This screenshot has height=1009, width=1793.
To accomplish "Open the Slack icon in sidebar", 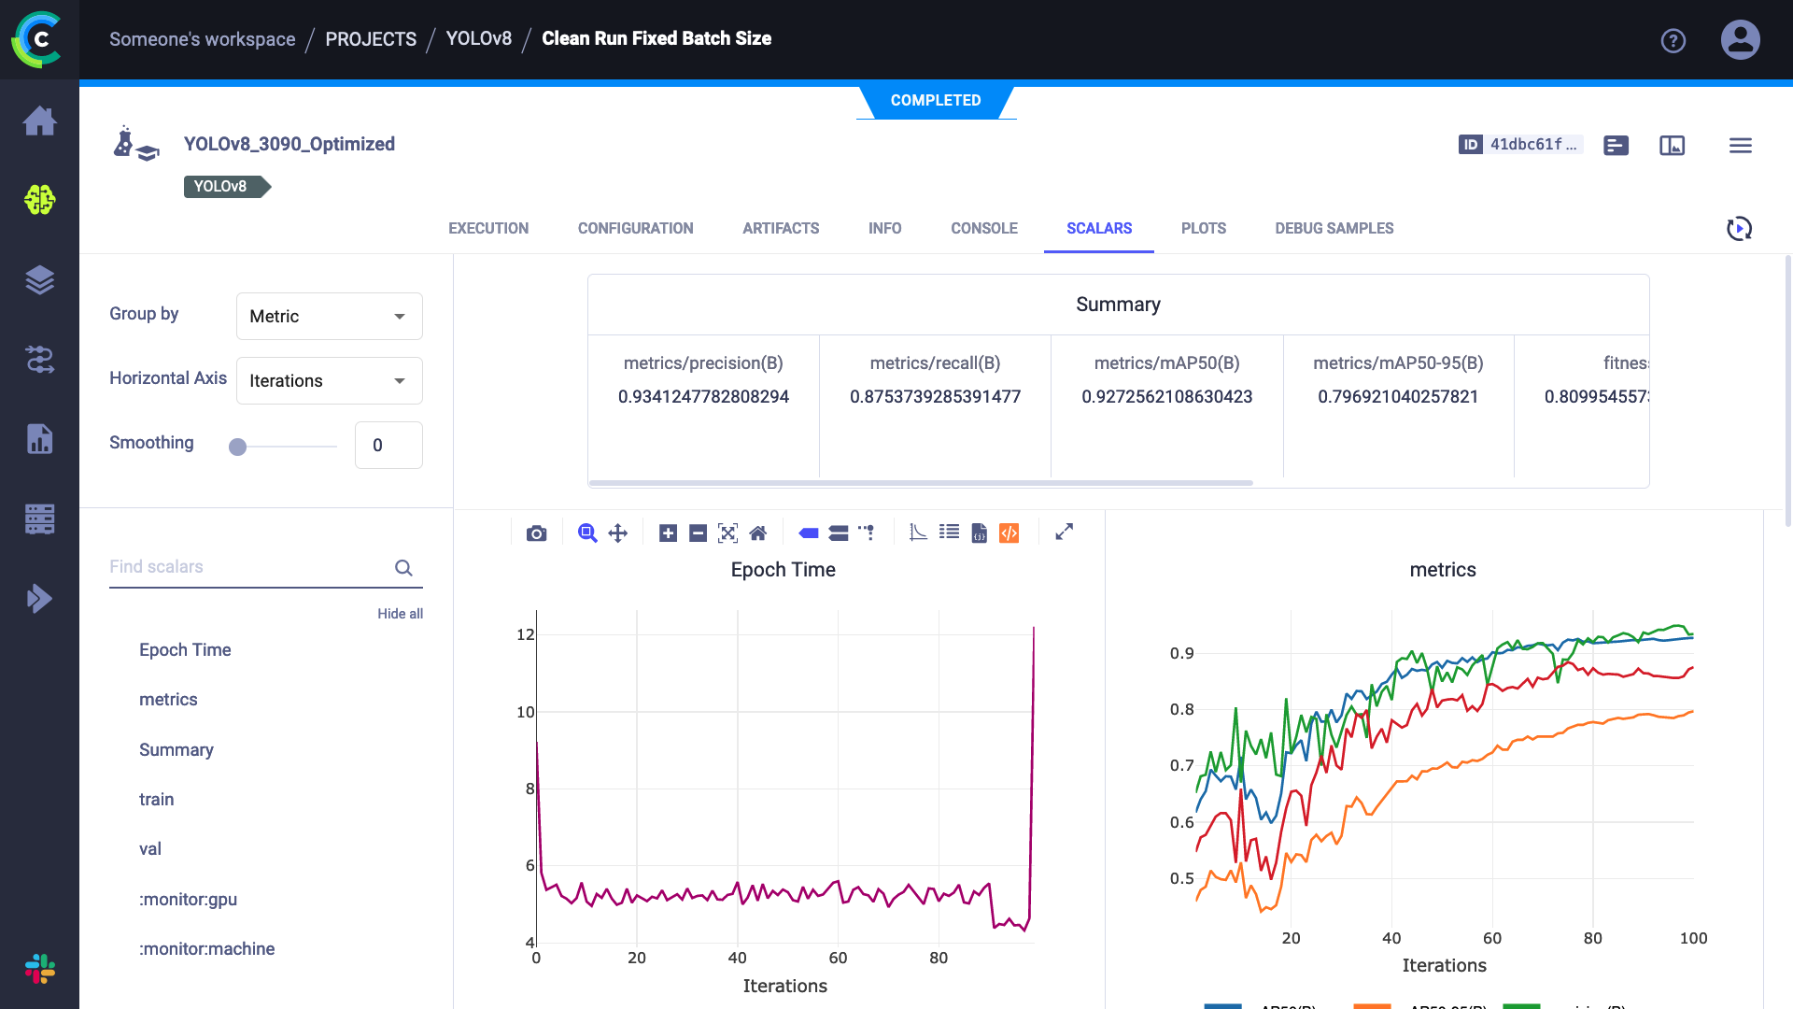I will tap(39, 969).
